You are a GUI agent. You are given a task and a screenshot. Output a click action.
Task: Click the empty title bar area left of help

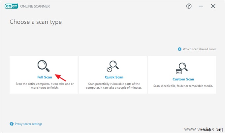pos(115,6)
